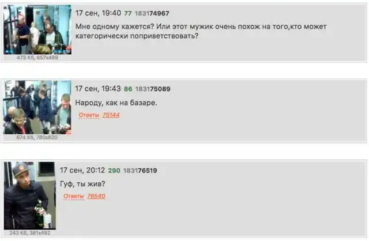The height and width of the screenshot is (241, 369).
Task: Click the file info 473 Кб, 657x489
Action: [37, 58]
